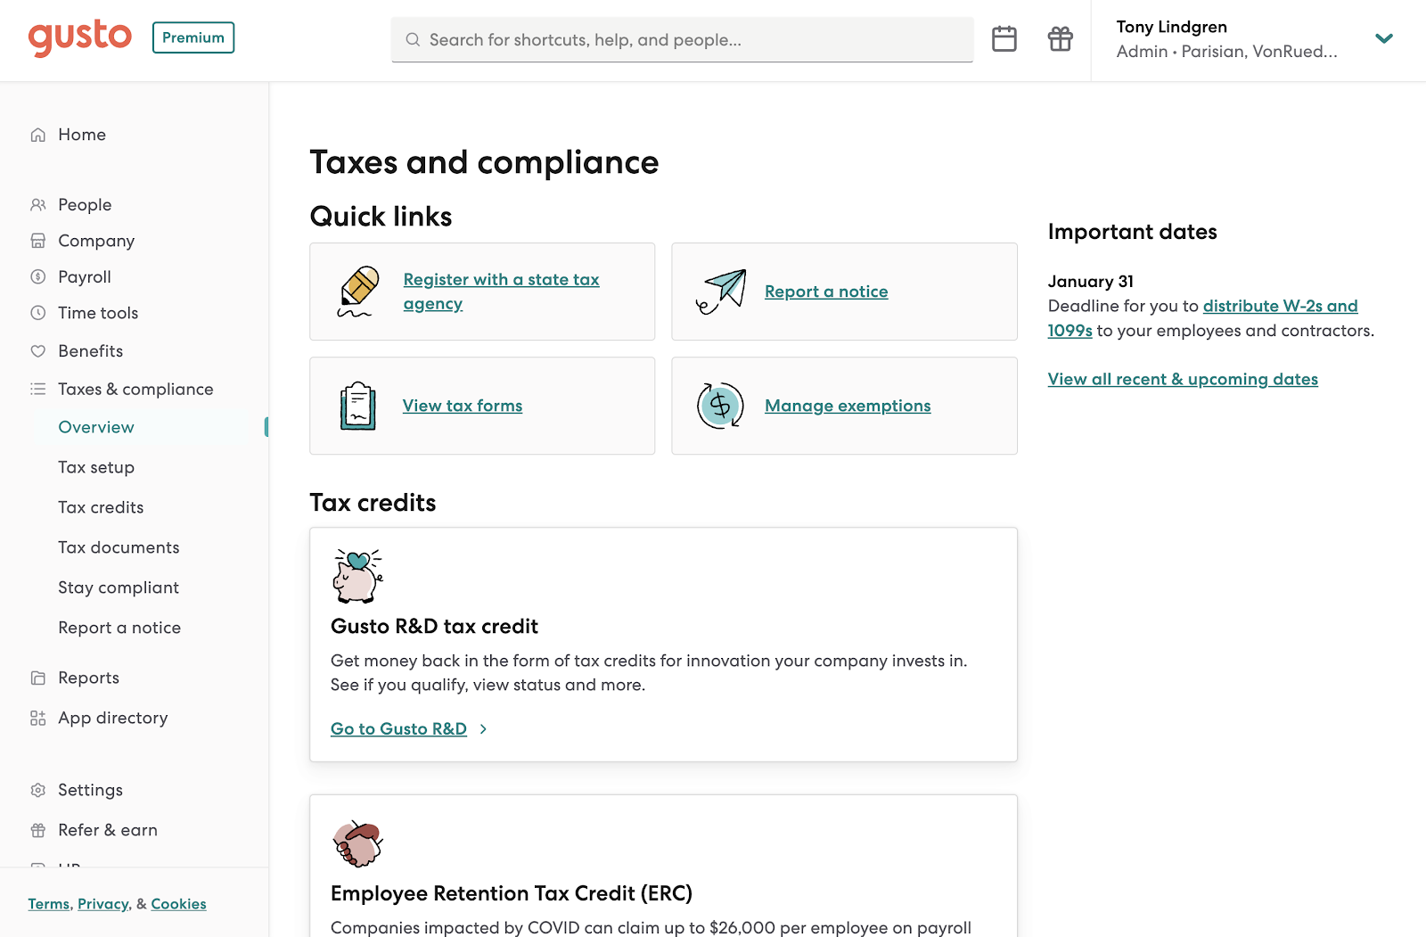Click the dollar cycle Manage exemptions icon
Image resolution: width=1426 pixels, height=937 pixels.
(720, 406)
